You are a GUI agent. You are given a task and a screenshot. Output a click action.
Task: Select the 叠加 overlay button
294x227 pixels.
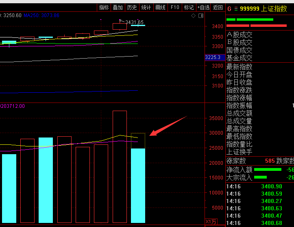(118, 7)
